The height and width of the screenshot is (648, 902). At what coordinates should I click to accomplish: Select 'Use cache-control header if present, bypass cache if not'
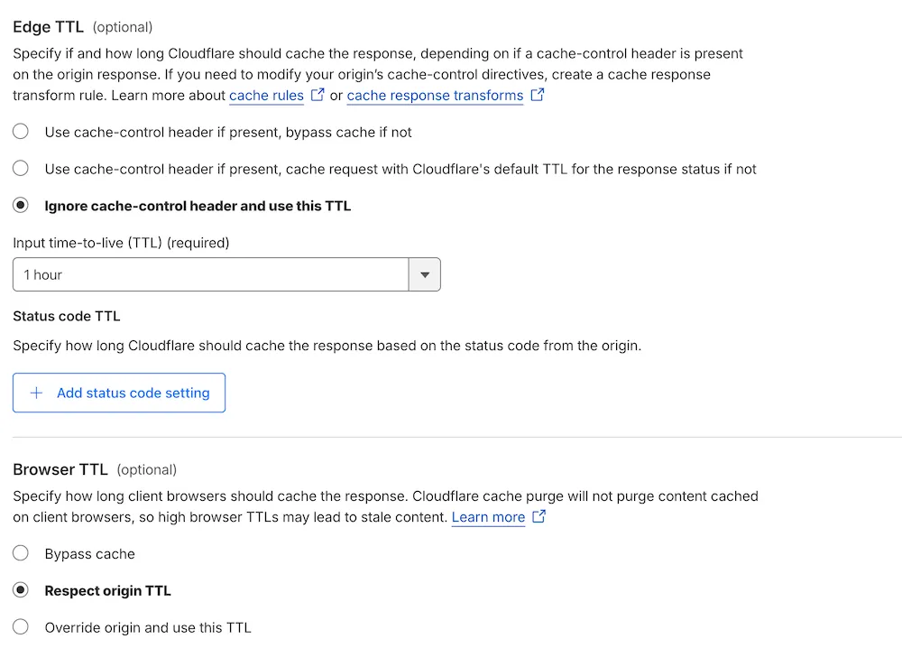point(21,131)
